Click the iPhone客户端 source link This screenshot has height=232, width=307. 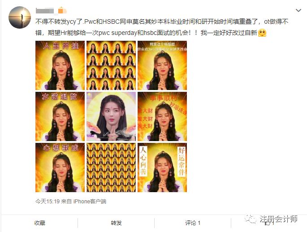[x=90, y=201]
